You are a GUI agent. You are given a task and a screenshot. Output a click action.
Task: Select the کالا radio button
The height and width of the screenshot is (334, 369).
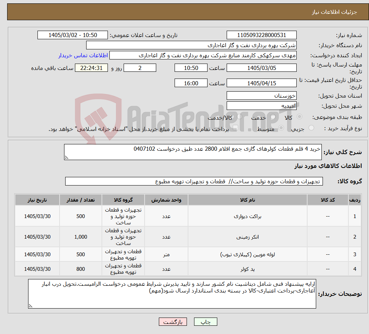pyautogui.click(x=300, y=117)
